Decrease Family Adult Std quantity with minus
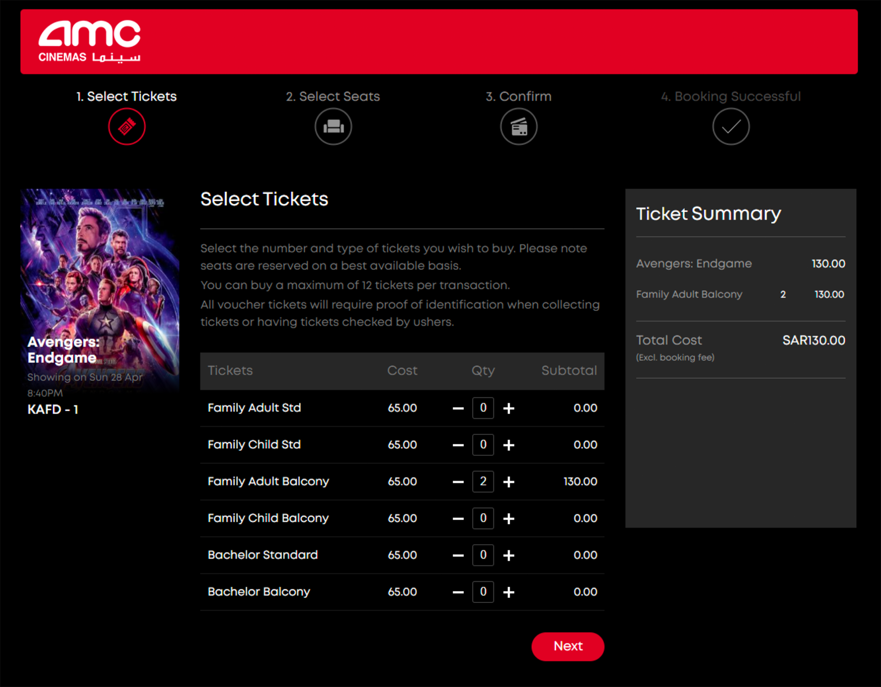Image resolution: width=881 pixels, height=687 pixels. [458, 408]
